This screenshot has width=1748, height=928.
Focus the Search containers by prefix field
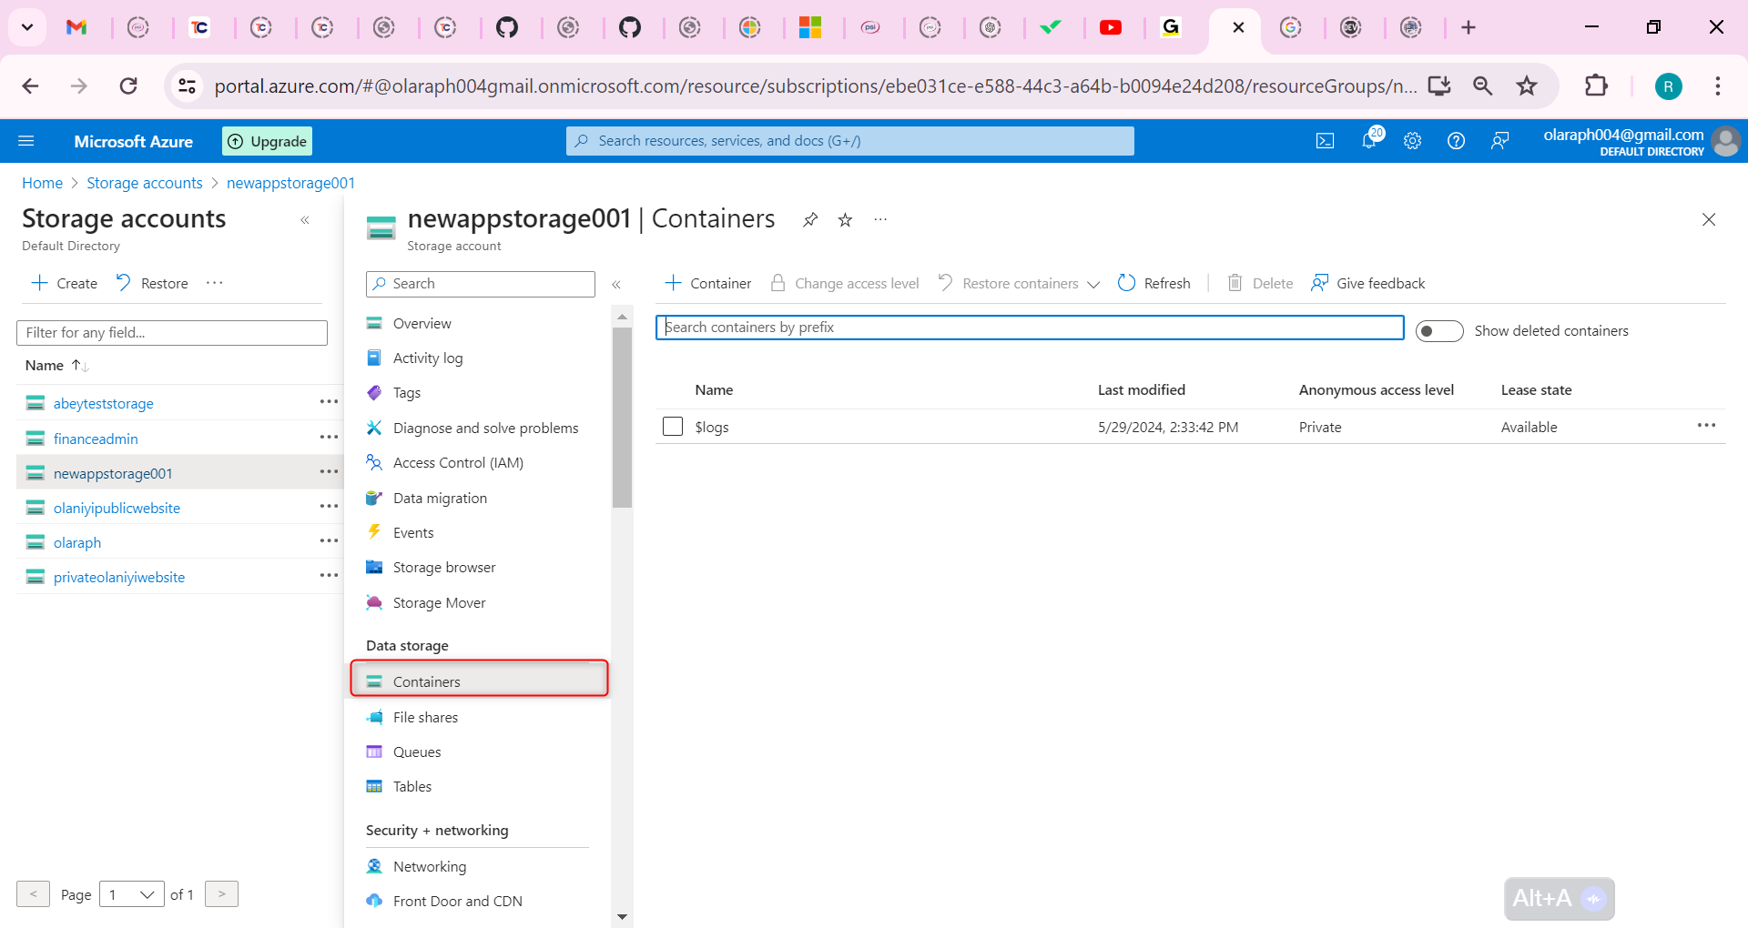(x=1029, y=328)
